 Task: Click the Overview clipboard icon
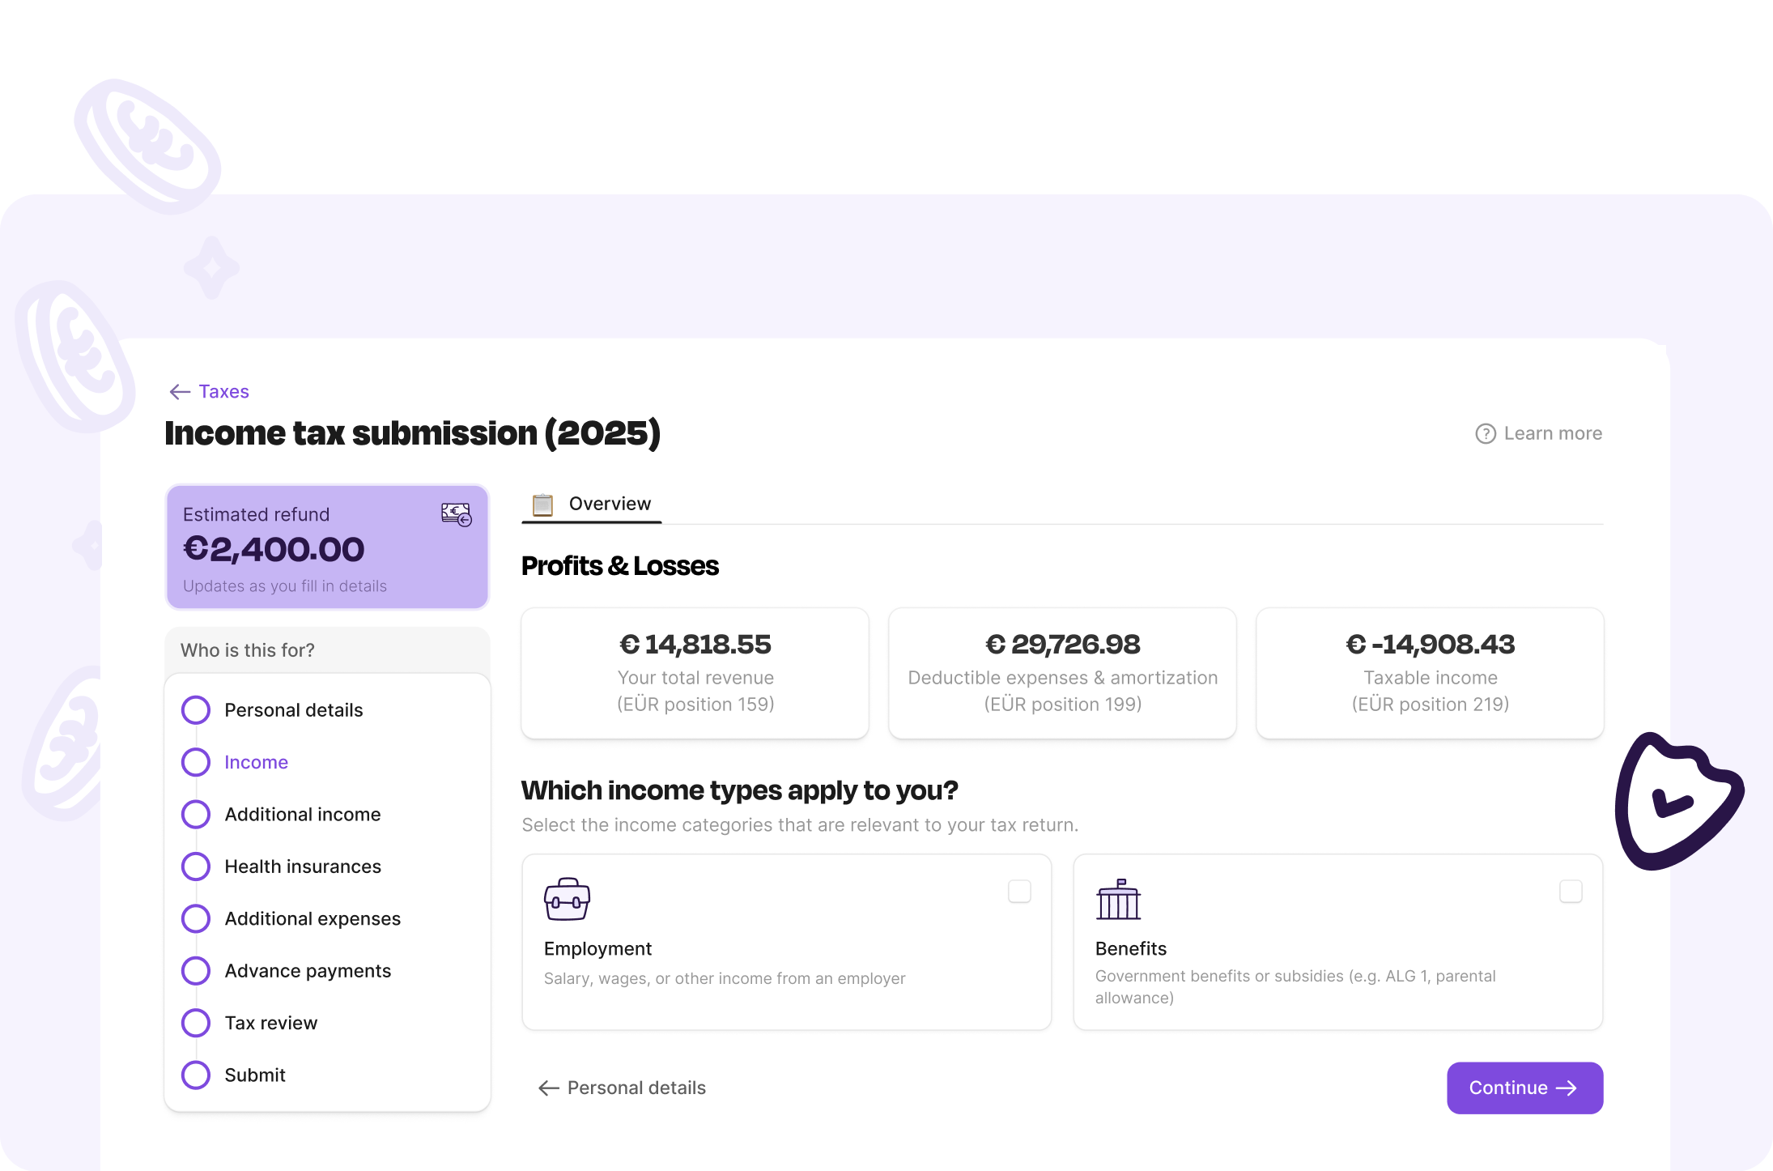point(542,505)
